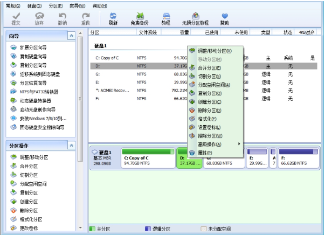Launch 固态硬盘安全擦除向导

(x=37, y=127)
